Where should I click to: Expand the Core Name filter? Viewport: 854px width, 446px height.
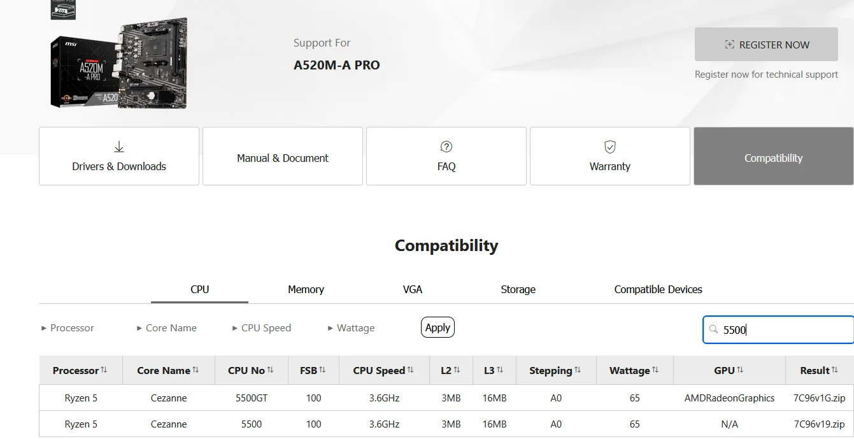pos(166,328)
